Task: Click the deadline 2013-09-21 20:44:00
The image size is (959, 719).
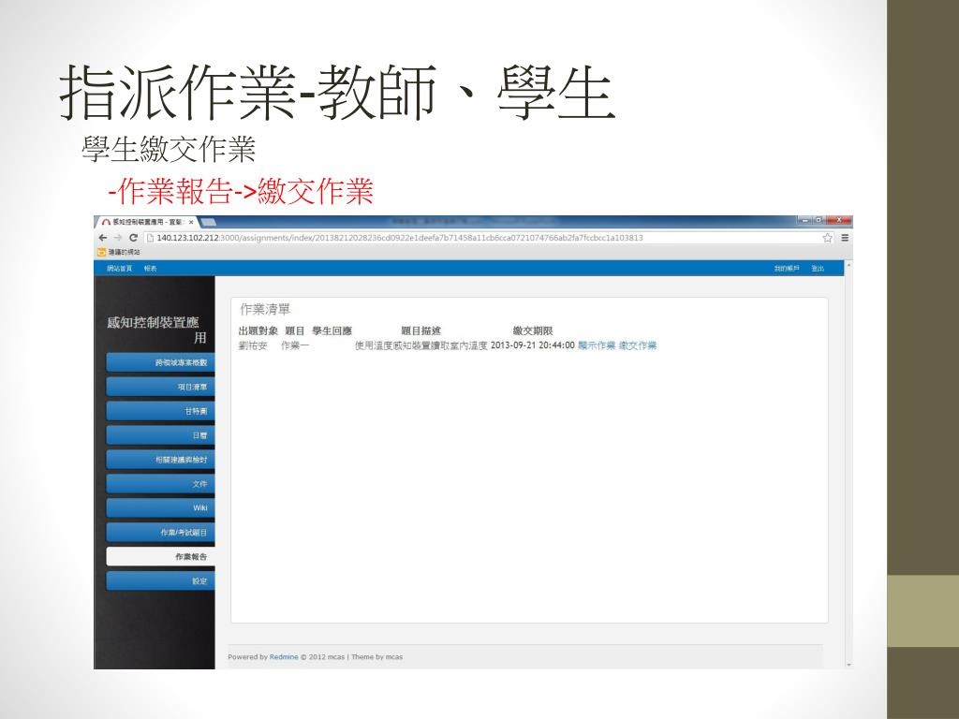Action: (x=533, y=345)
